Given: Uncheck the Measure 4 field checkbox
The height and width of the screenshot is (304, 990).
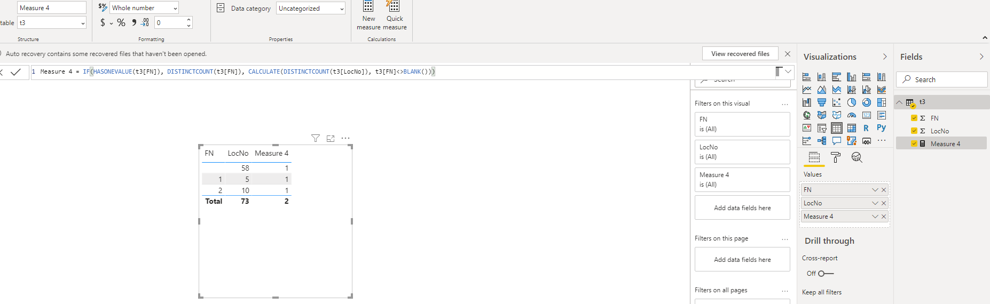Looking at the screenshot, I should point(914,143).
